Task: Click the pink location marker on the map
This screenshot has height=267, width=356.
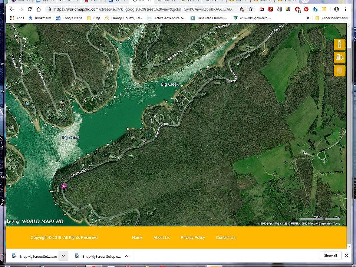Action: 64,186
